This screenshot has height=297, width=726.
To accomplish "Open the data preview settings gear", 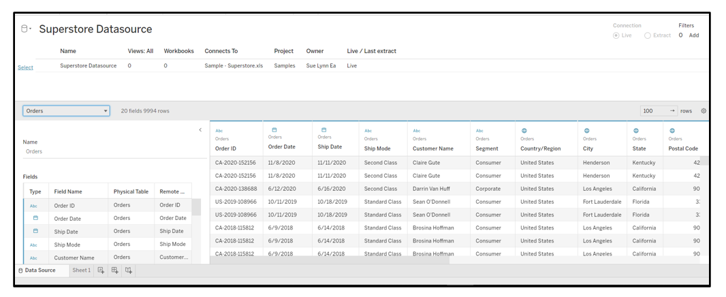I will click(x=704, y=111).
